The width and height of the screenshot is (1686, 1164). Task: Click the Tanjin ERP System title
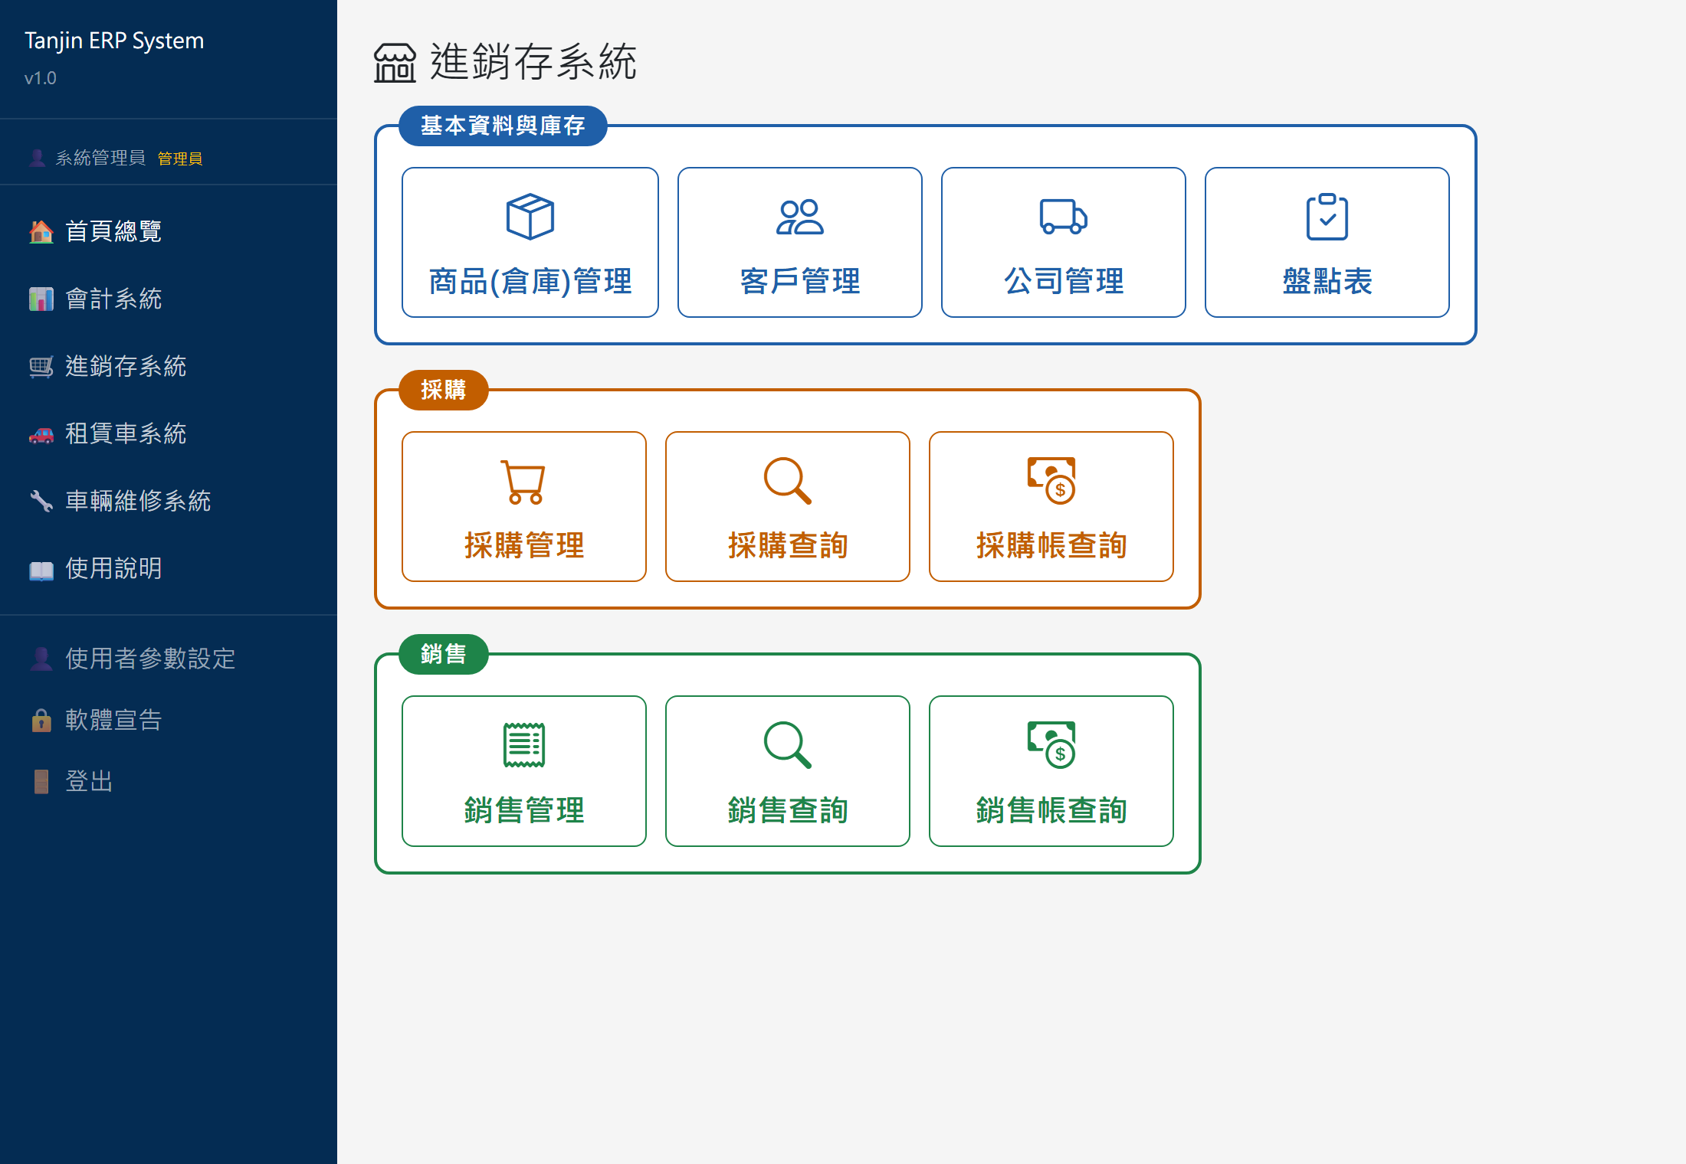(x=114, y=41)
